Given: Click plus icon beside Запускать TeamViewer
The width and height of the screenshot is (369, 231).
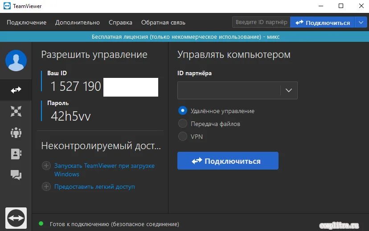Looking at the screenshot, I should coord(46,166).
